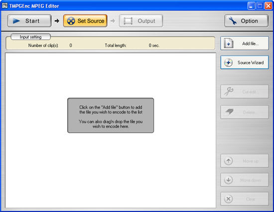This screenshot has width=274, height=212.
Task: Click the wrench icon on Option
Action: [233, 21]
